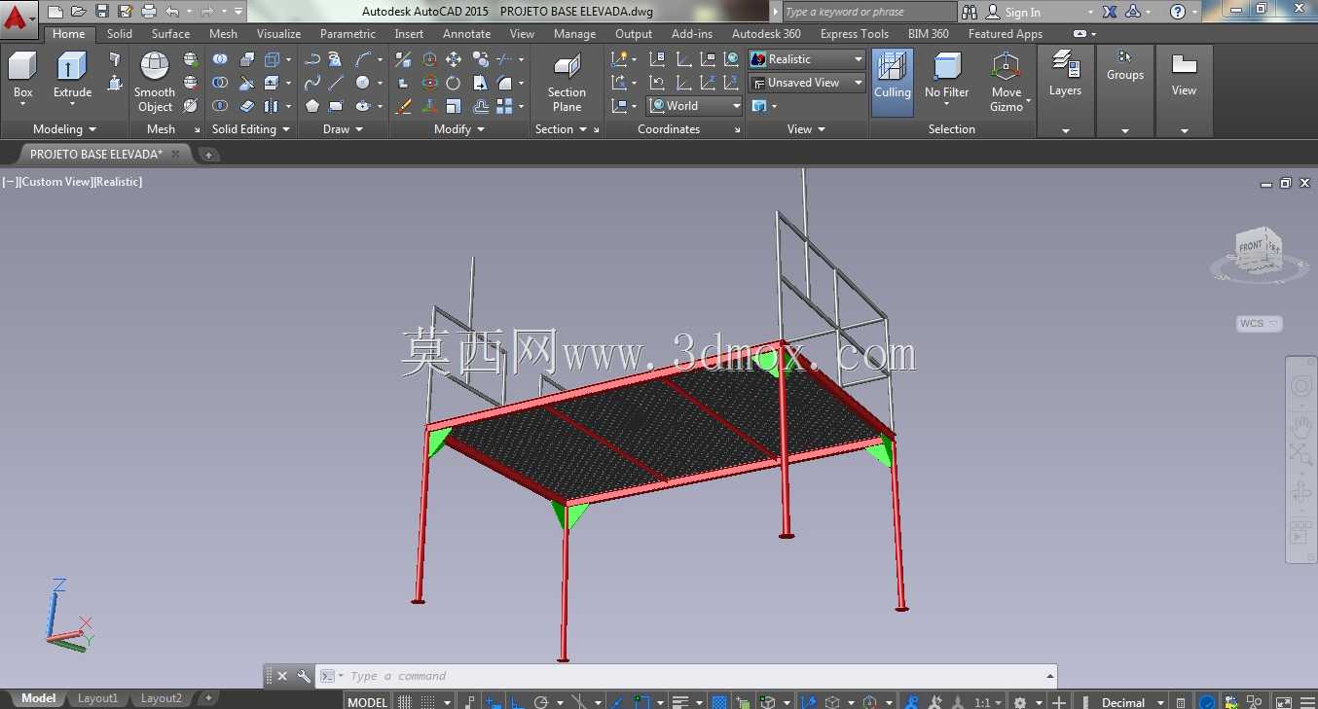Image resolution: width=1318 pixels, height=709 pixels.
Task: Toggle the MODEL space status button
Action: (x=367, y=701)
